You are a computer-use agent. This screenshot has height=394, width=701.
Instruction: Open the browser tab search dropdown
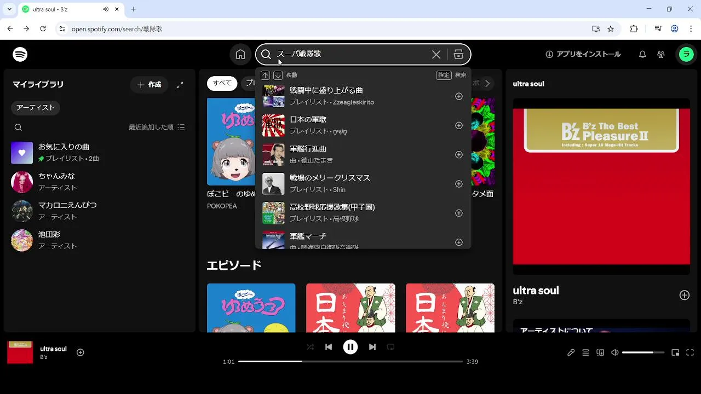pyautogui.click(x=9, y=9)
